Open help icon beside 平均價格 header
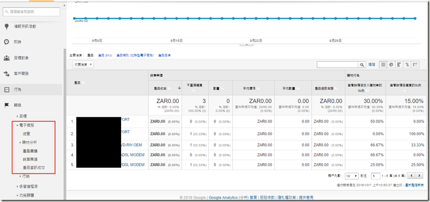430x202 pixels. [x=259, y=88]
